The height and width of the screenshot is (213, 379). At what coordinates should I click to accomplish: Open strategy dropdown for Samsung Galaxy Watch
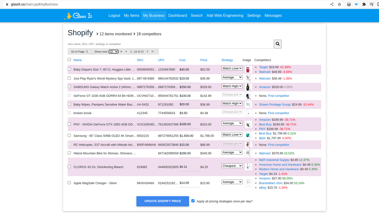[x=232, y=86]
